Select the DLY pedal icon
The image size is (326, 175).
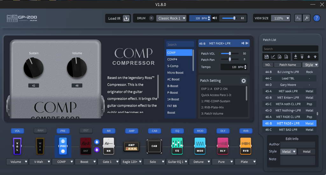pos(223,146)
